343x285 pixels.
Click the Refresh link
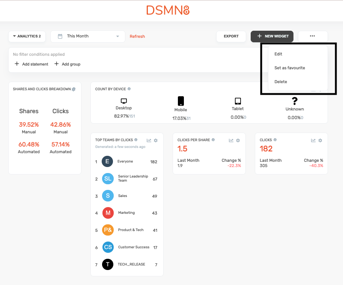(x=137, y=36)
